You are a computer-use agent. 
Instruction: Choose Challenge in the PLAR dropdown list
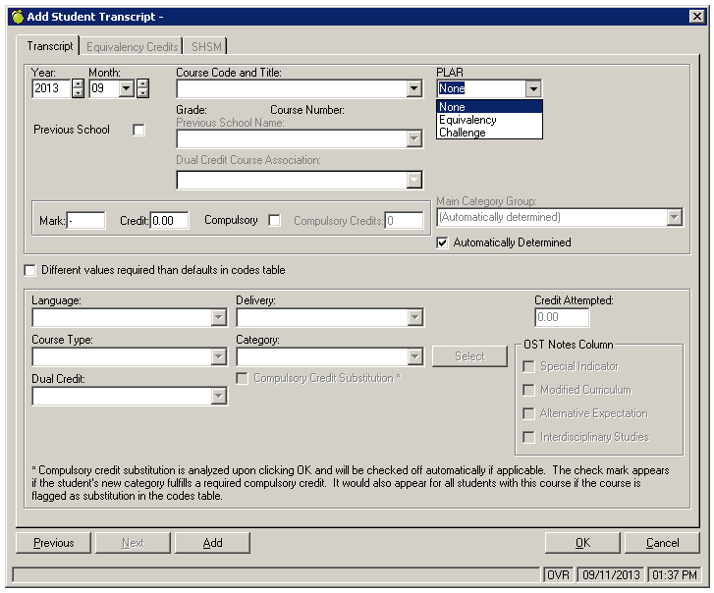coord(463,133)
